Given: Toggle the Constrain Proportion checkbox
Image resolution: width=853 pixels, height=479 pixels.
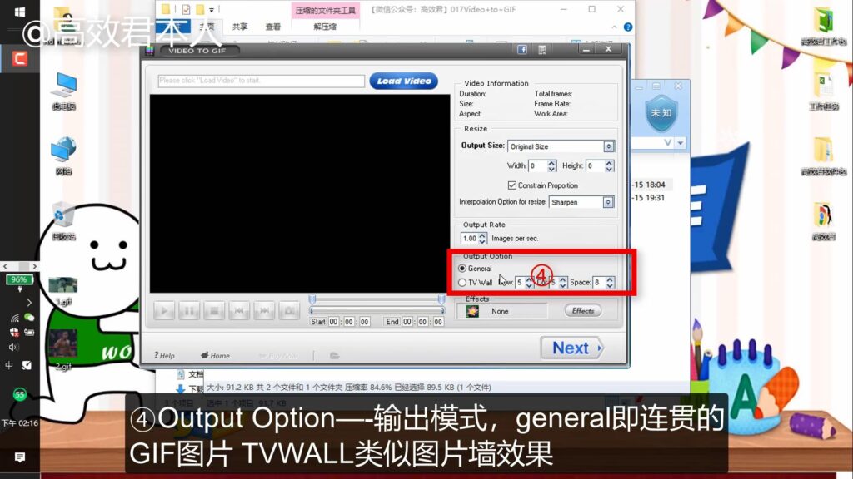Looking at the screenshot, I should pyautogui.click(x=512, y=185).
